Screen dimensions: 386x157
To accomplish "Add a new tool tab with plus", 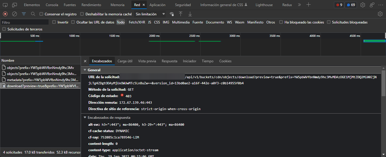I will [x=309, y=5].
